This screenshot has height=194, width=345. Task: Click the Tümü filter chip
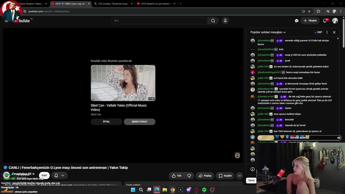pyautogui.click(x=251, y=180)
